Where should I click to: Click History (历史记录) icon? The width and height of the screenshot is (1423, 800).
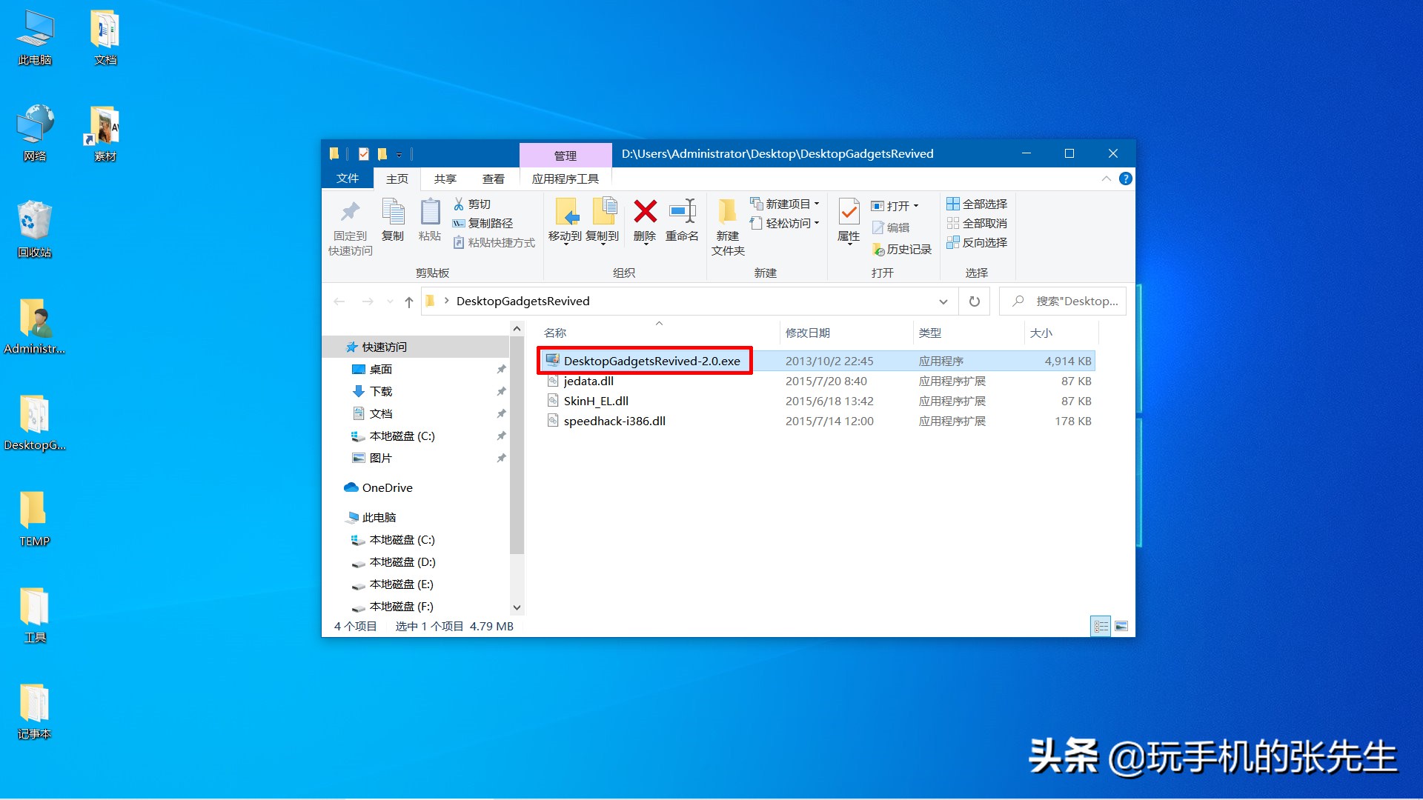point(878,250)
